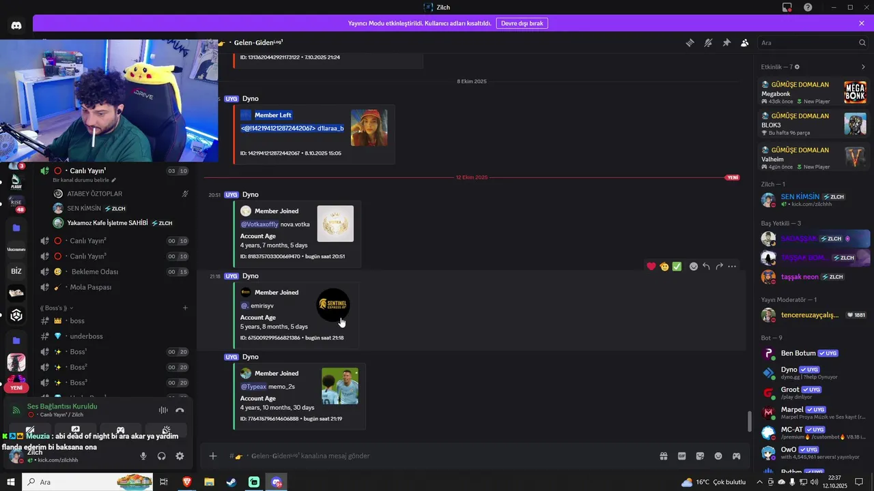Jump to new messages via YENİ badge
The width and height of the screenshot is (874, 491).
[x=732, y=177]
